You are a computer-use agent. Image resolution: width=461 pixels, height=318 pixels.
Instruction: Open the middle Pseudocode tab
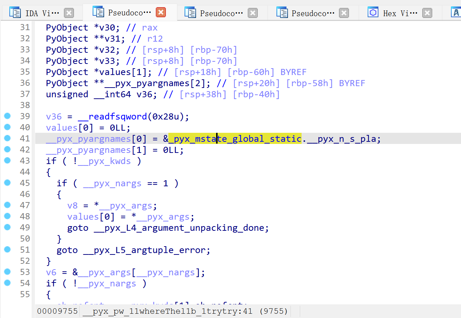tap(222, 13)
